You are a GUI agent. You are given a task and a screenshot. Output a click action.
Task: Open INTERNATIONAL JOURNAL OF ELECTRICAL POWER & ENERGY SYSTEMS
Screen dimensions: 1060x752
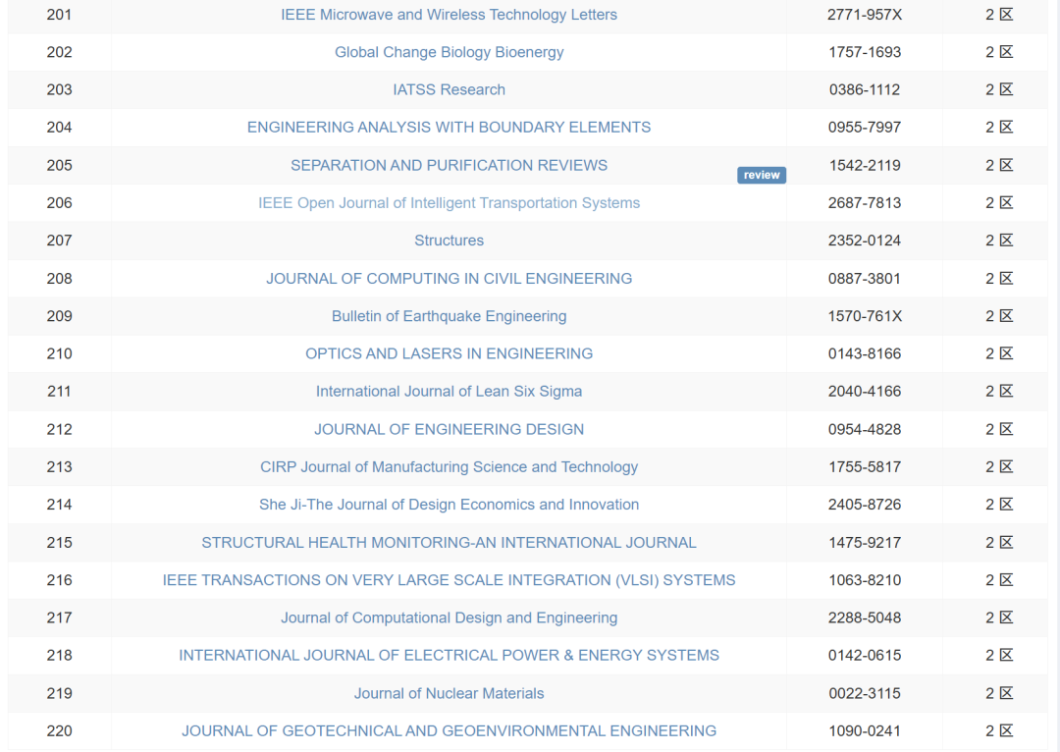pos(449,655)
